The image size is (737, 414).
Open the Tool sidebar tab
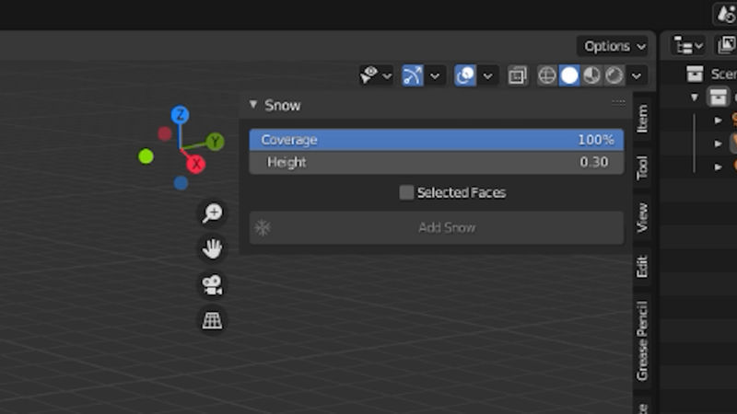coord(642,167)
